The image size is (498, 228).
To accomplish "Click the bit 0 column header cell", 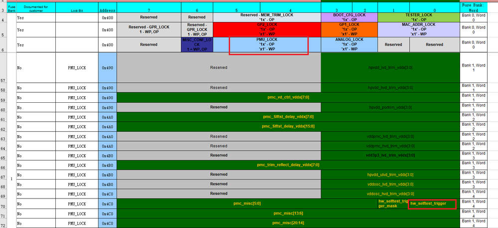I will point(435,7).
